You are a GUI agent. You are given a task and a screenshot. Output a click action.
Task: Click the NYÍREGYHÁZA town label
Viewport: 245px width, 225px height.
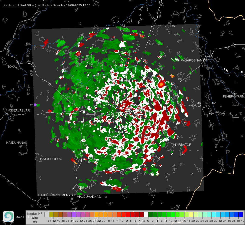coord(103,122)
